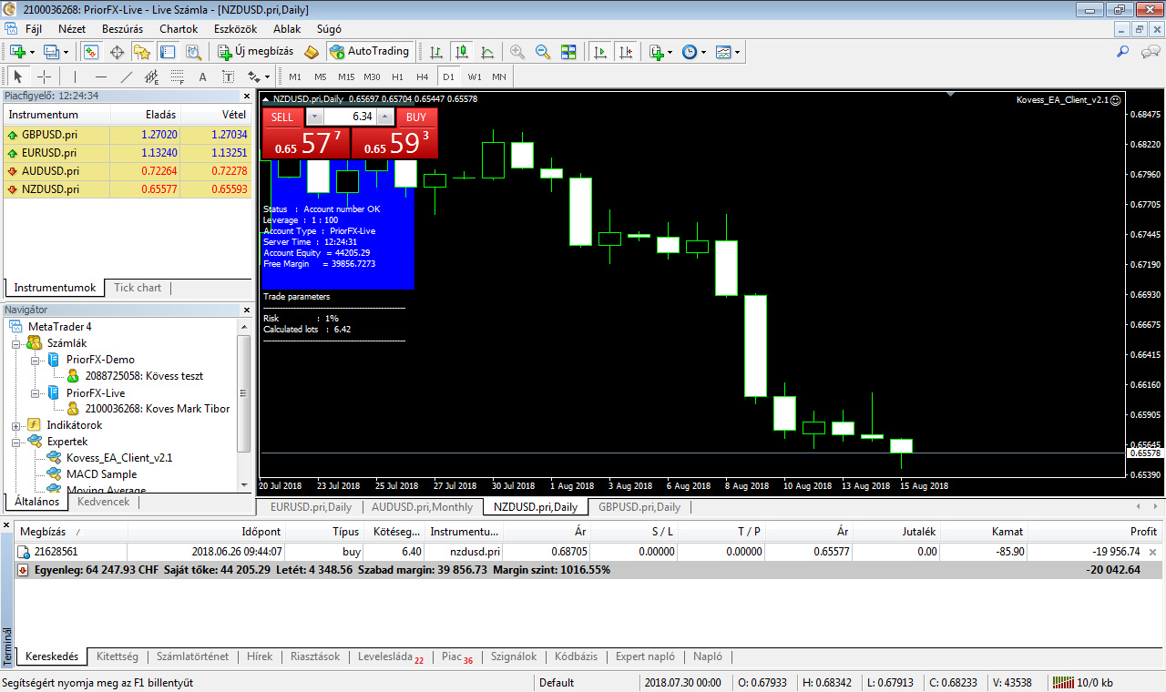Open the Templates dropdown arrow

coord(737,53)
